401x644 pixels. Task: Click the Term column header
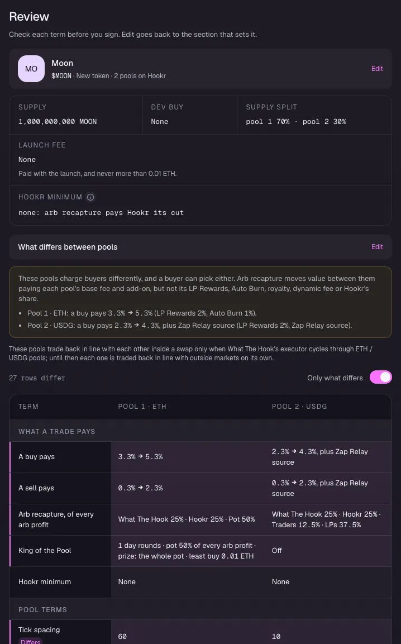pos(28,406)
